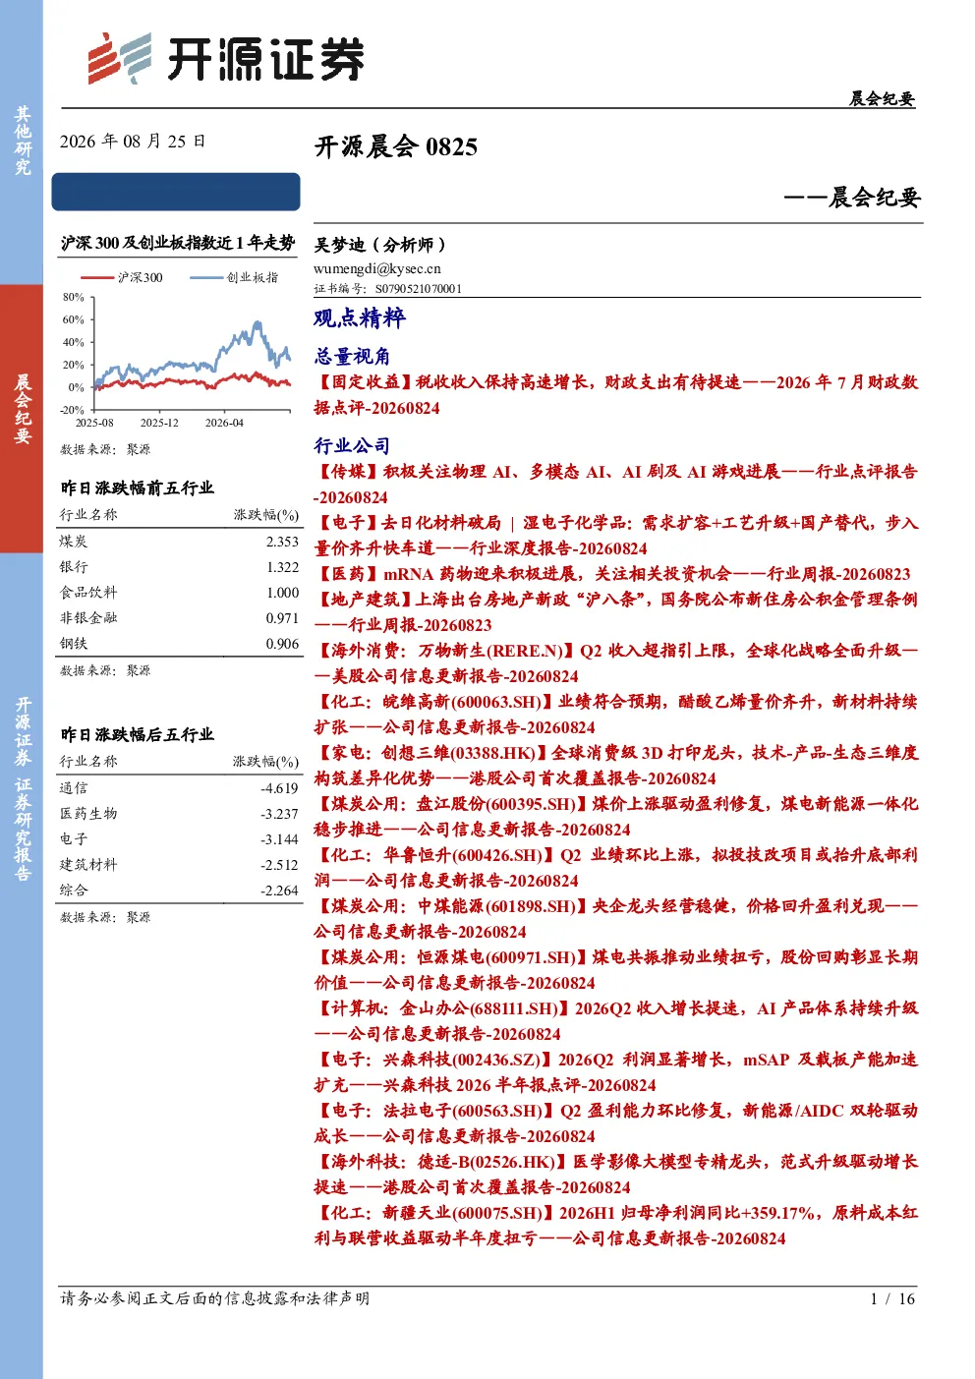Click the 建筑材料 industry row
Image resolution: width=975 pixels, height=1379 pixels.
tap(179, 865)
